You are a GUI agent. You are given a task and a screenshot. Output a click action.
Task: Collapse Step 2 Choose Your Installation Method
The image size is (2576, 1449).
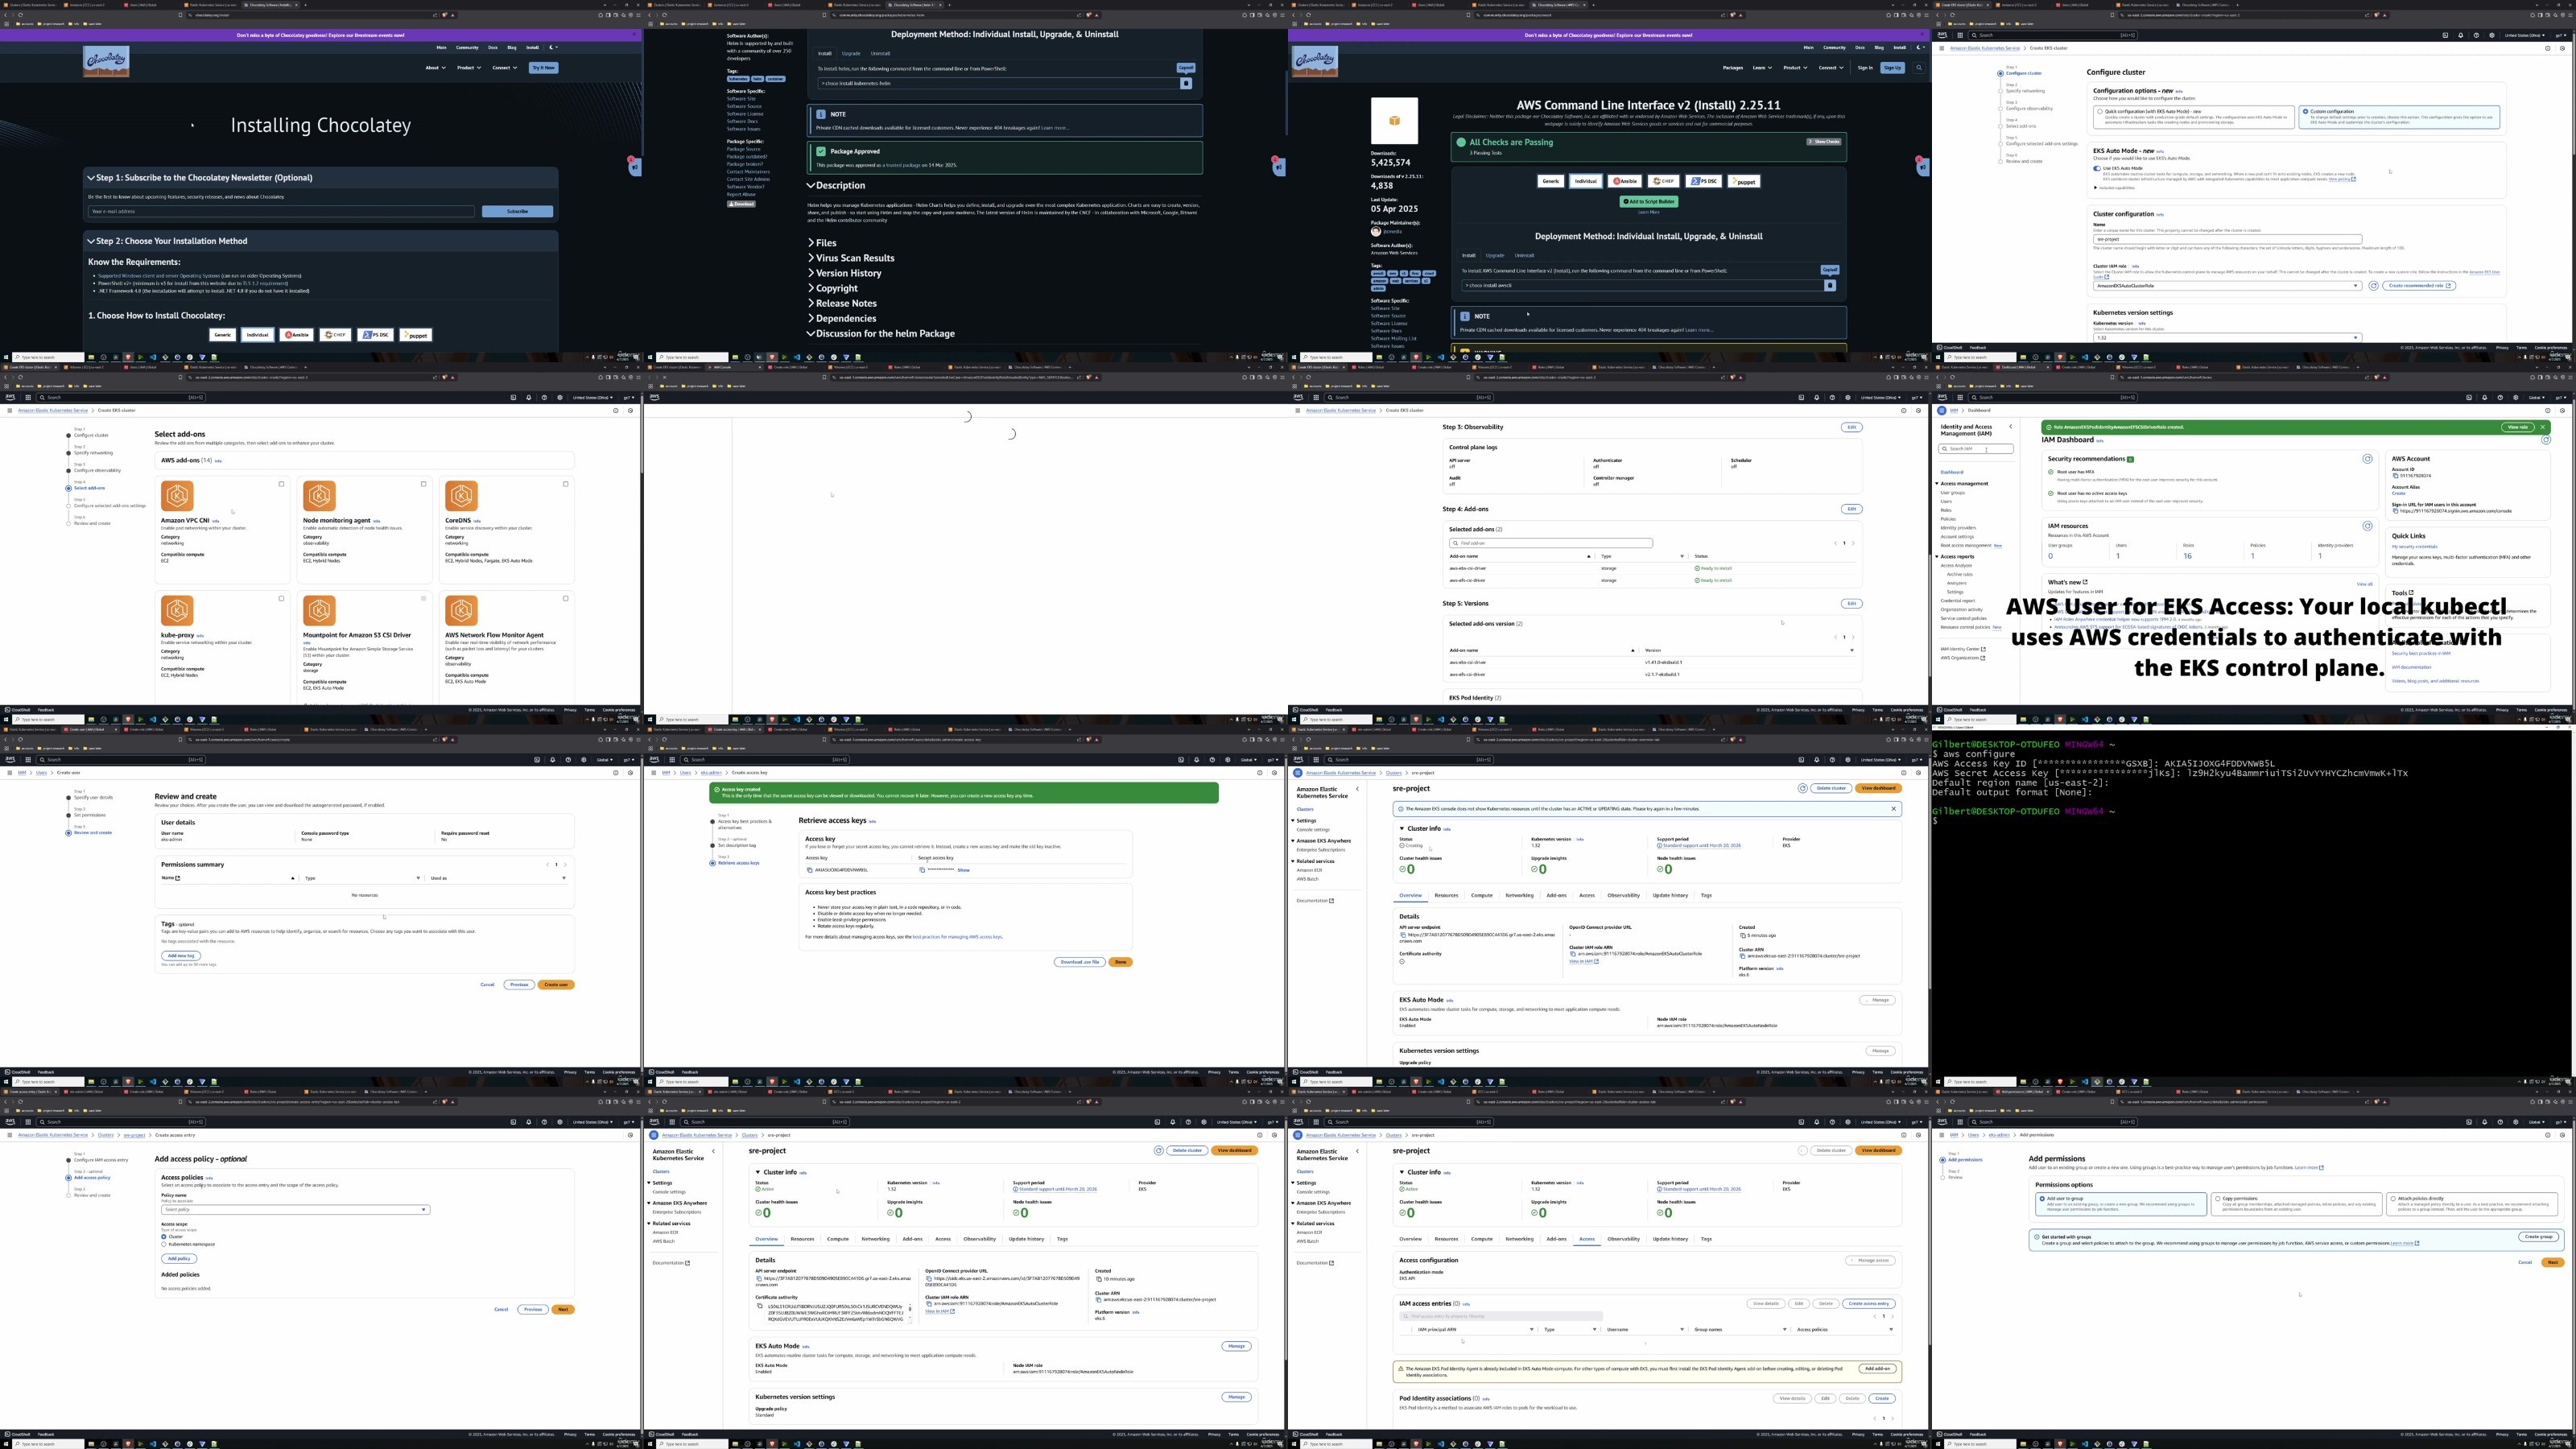[x=167, y=241]
